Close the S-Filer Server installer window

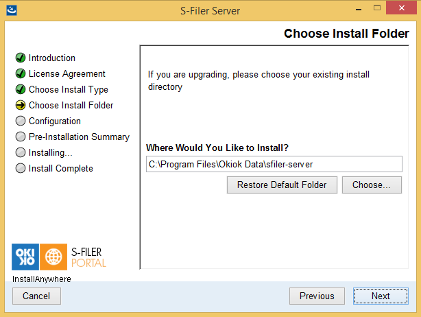point(401,8)
